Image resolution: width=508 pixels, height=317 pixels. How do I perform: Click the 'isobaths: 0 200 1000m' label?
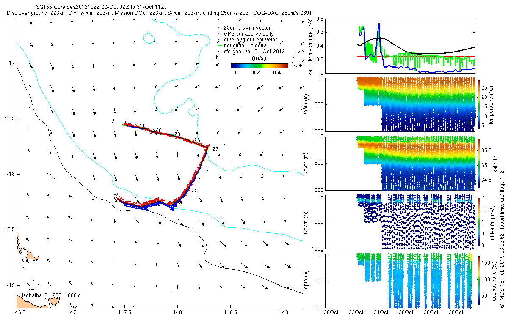point(51,295)
